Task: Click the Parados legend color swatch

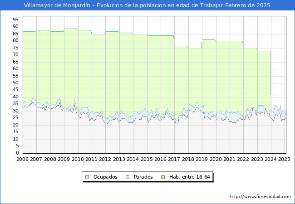Action: [x=128, y=177]
